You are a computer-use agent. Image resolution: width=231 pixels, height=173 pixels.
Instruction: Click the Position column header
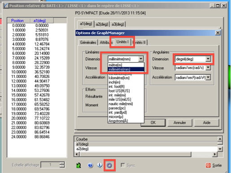19,21
